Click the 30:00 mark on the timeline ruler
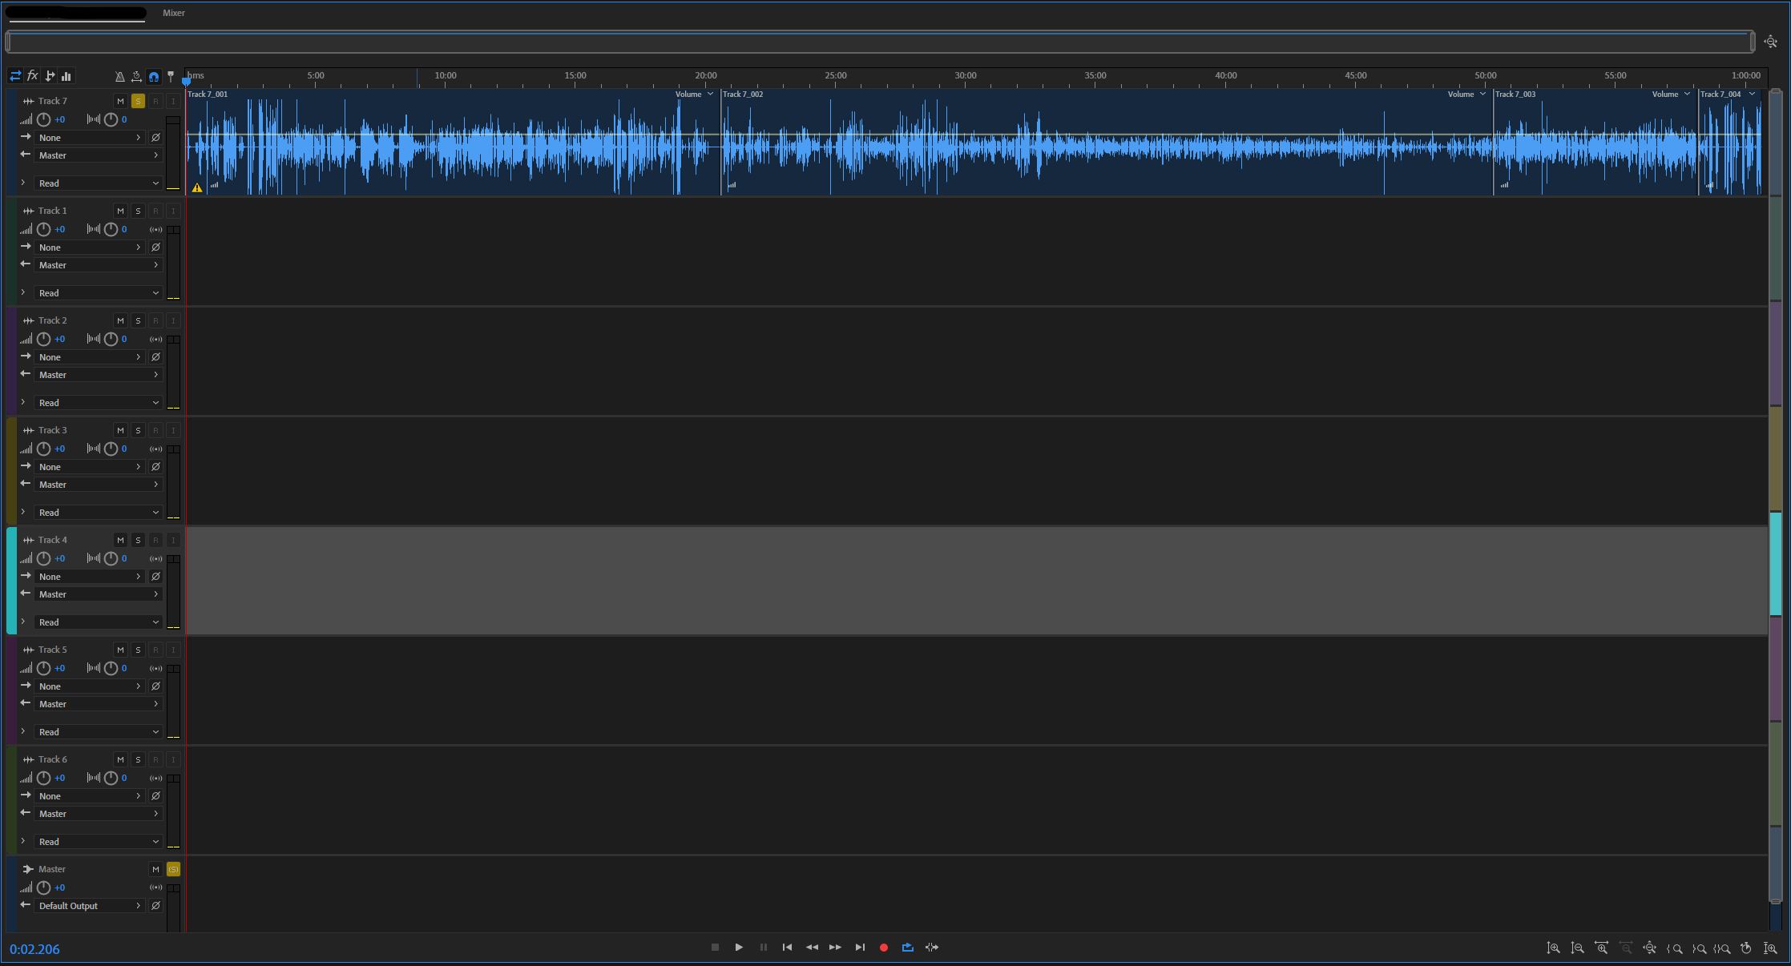Viewport: 1791px width, 966px height. coord(966,76)
